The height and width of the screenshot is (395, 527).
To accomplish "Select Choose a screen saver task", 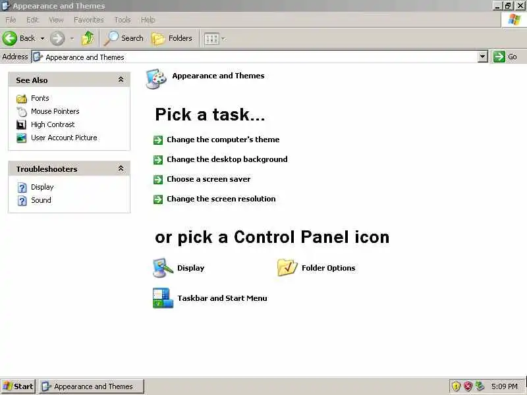I will click(x=209, y=179).
